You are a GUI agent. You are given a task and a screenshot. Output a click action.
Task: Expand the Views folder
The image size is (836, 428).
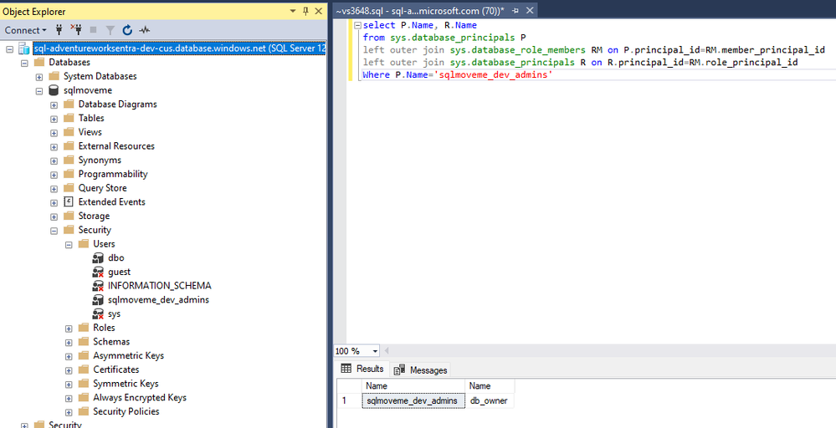point(54,133)
